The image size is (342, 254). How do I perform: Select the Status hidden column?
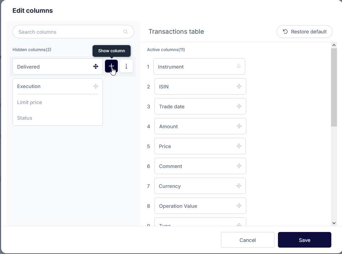25,118
